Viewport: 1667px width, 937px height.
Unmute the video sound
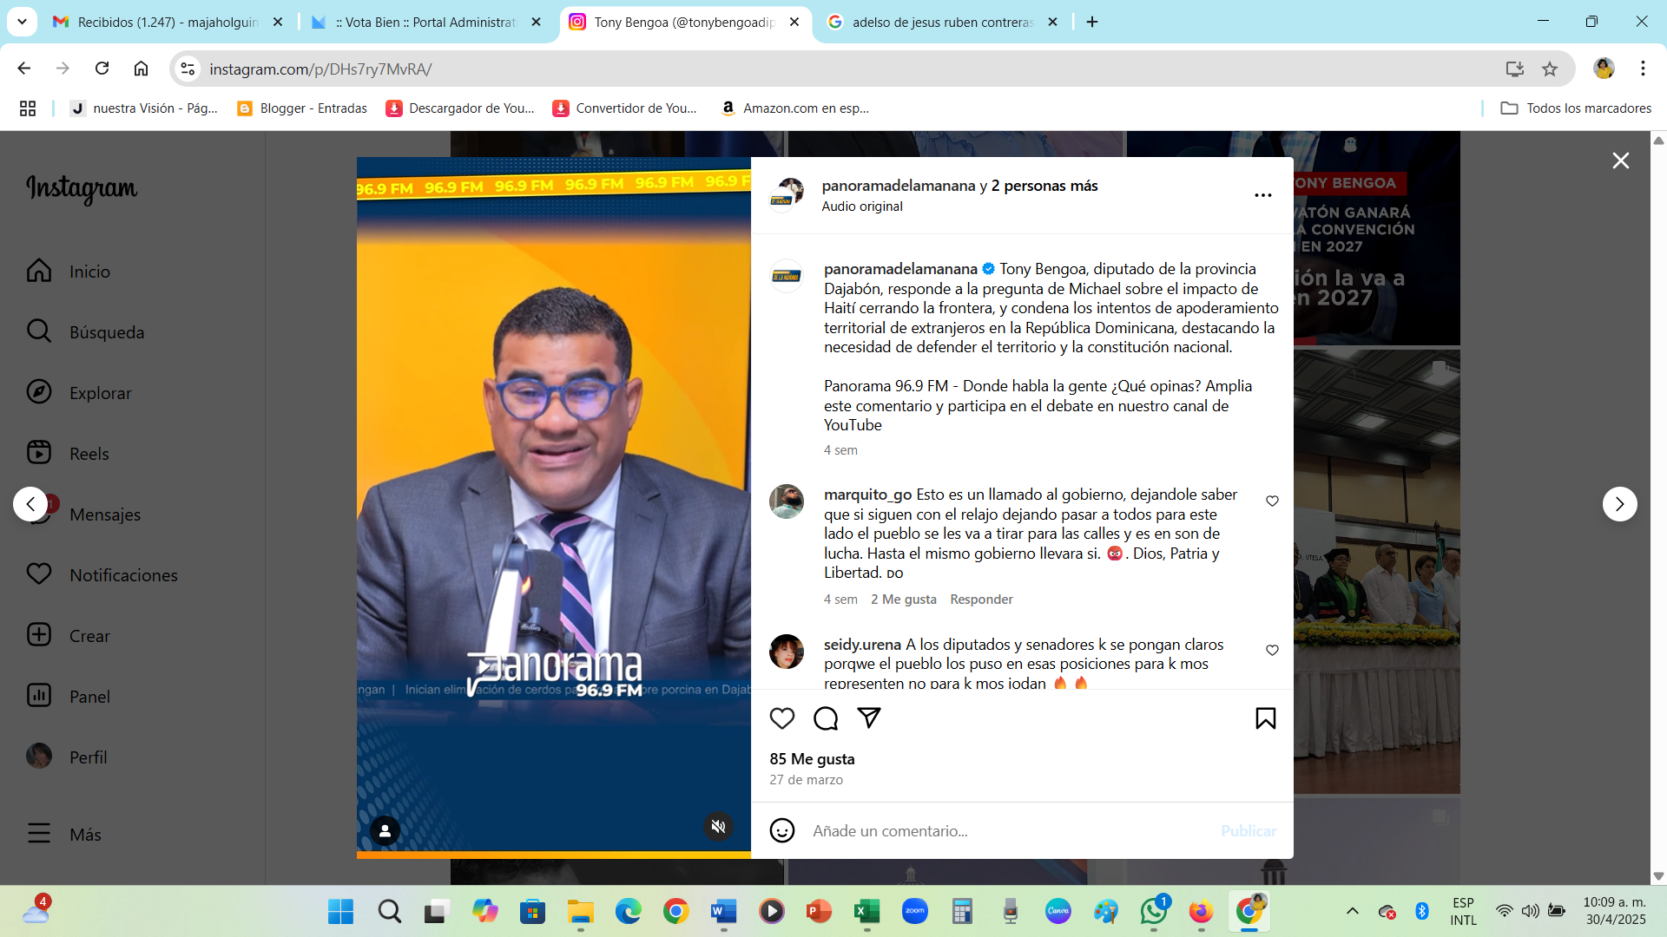tap(718, 827)
